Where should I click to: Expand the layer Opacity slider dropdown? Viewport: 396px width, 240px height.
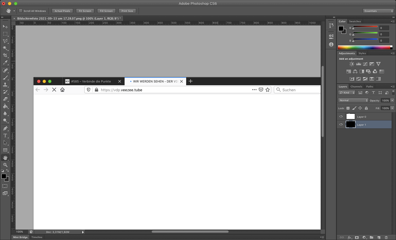(x=392, y=100)
